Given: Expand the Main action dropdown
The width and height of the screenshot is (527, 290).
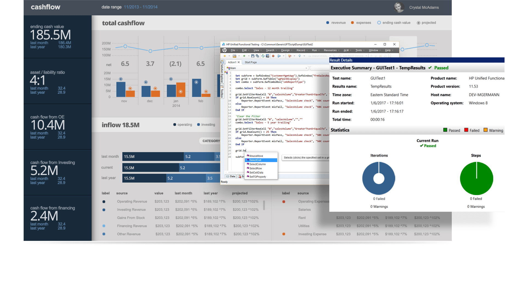Looking at the screenshot, I should tap(306, 68).
